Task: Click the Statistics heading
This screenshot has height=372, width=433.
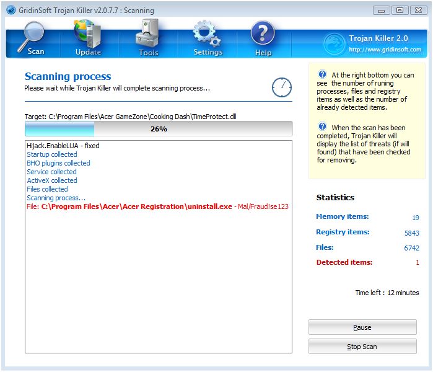Action: [x=335, y=197]
